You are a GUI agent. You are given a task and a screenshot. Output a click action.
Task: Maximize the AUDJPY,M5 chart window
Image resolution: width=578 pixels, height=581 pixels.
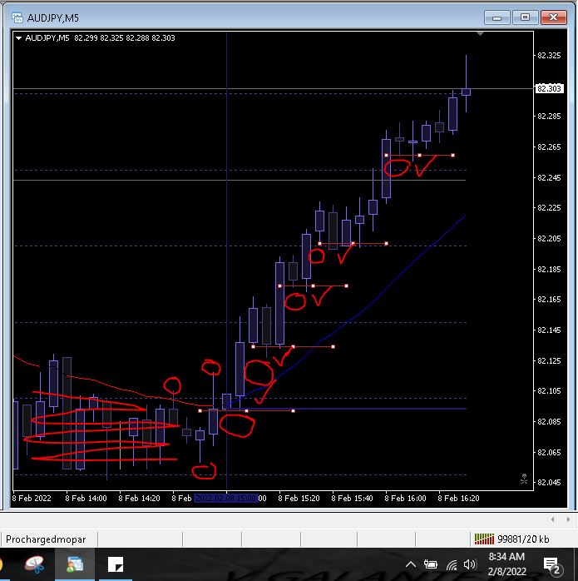coord(525,17)
